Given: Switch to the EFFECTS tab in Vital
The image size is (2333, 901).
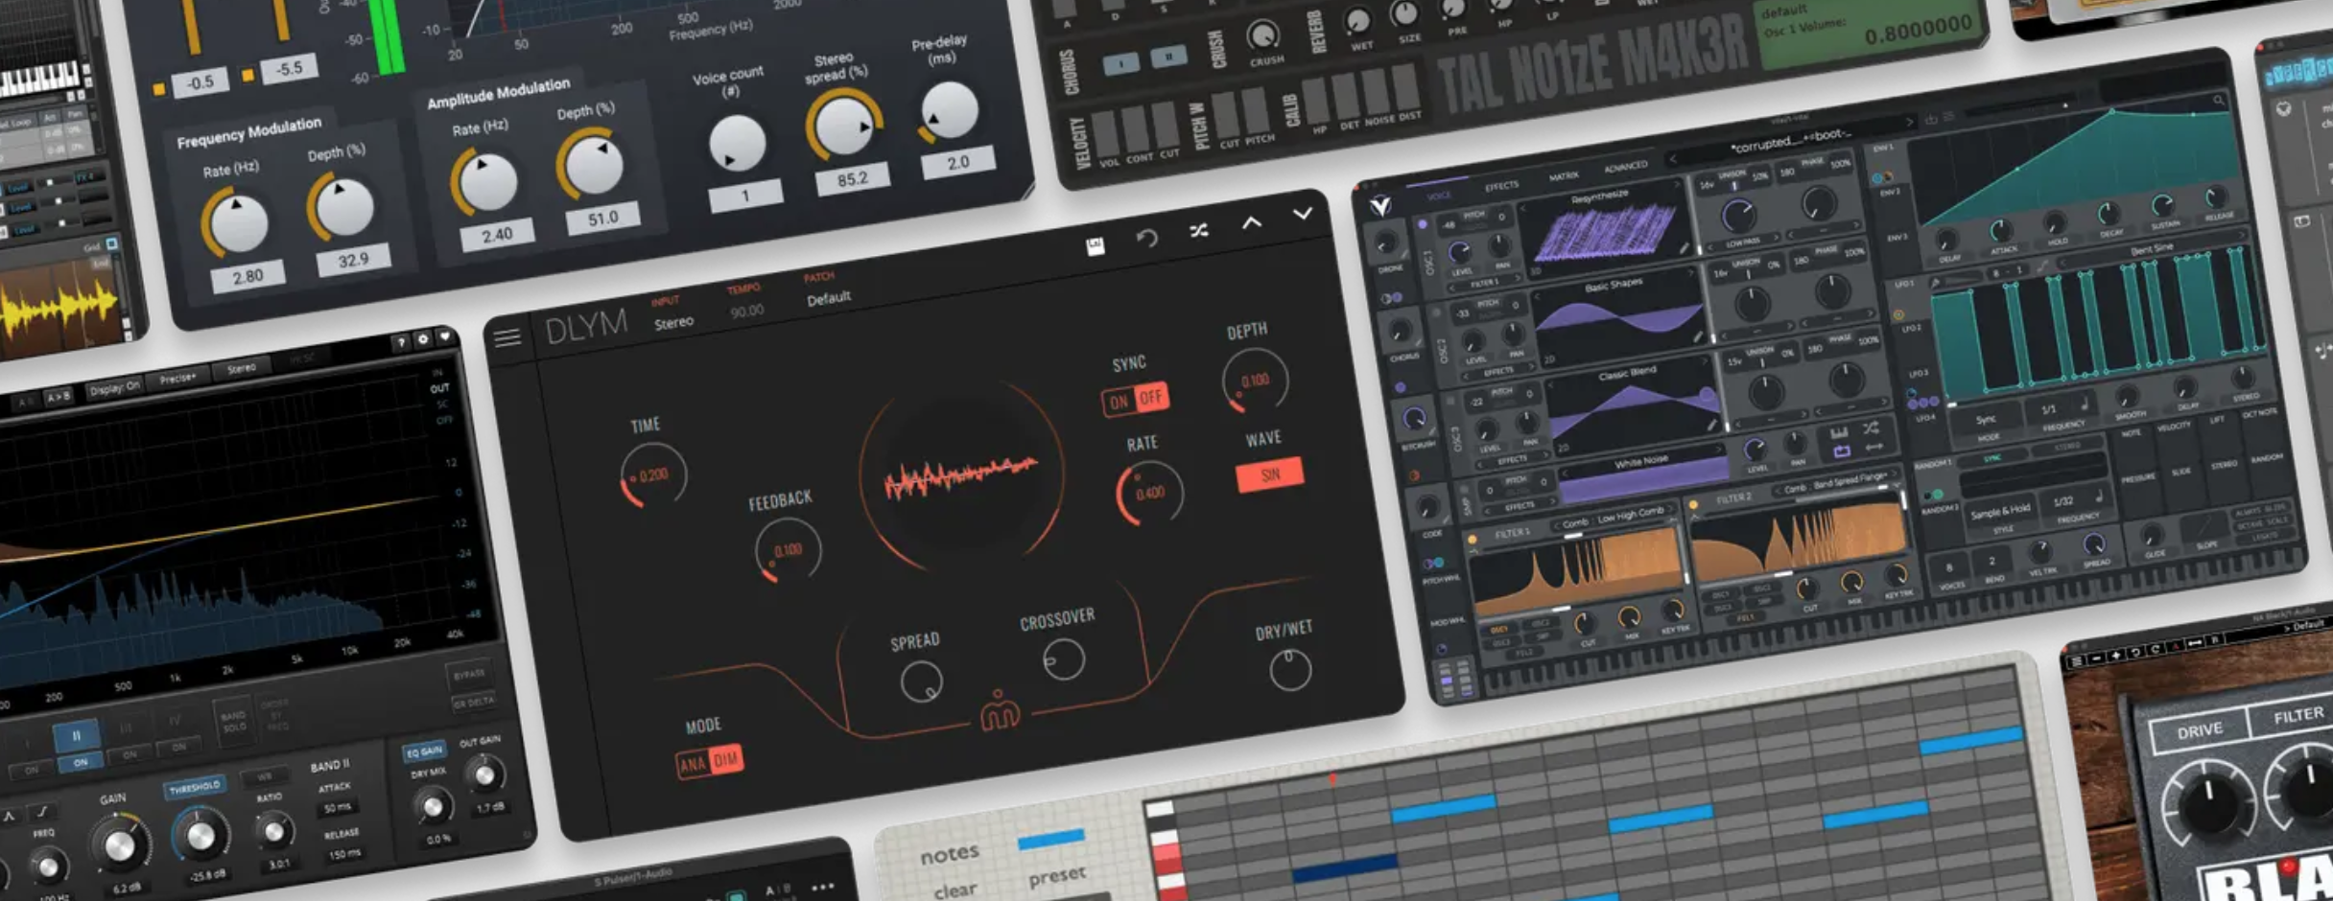Looking at the screenshot, I should click(x=1501, y=186).
